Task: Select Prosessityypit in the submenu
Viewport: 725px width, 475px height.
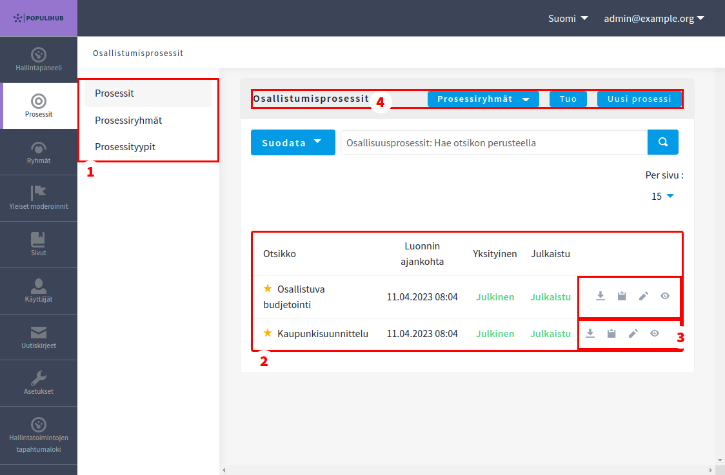Action: (x=125, y=147)
